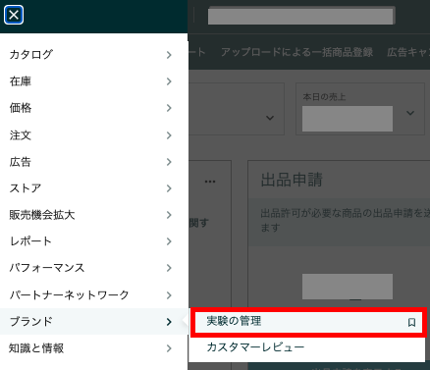Open the カタログ menu item
430x370 pixels.
pyautogui.click(x=94, y=55)
